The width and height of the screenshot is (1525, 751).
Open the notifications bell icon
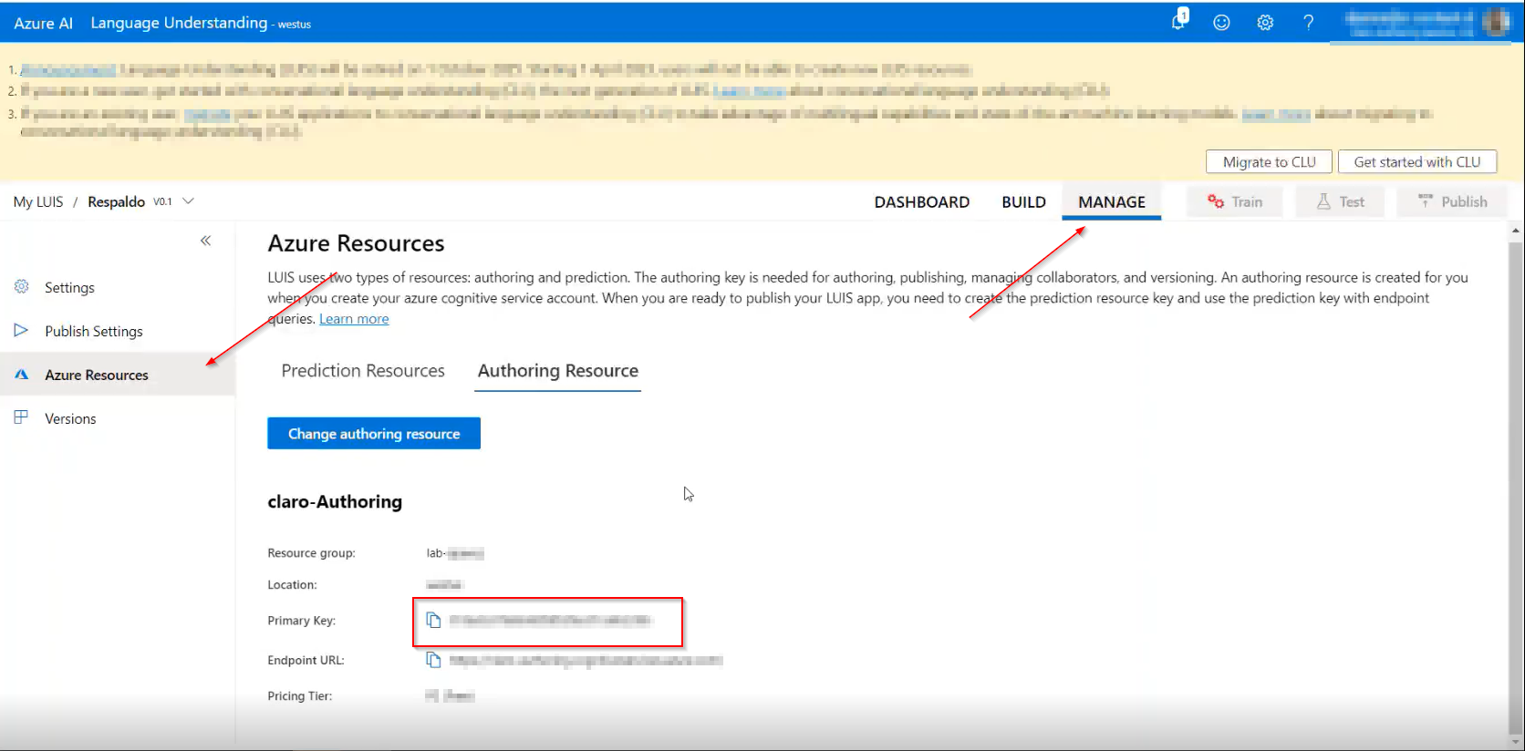pyautogui.click(x=1179, y=20)
